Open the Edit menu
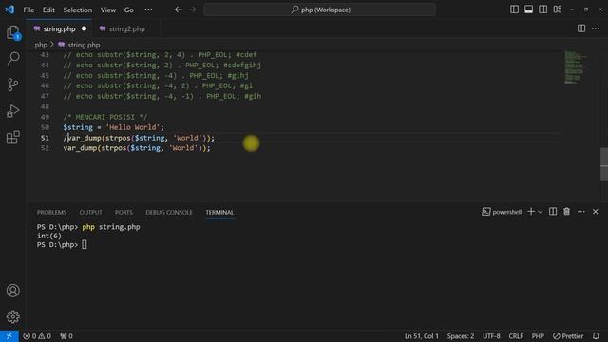The width and height of the screenshot is (608, 342). [x=48, y=9]
